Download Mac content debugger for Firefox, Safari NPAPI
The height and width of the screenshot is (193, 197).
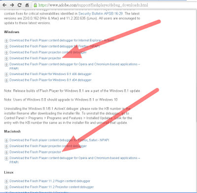(59, 140)
